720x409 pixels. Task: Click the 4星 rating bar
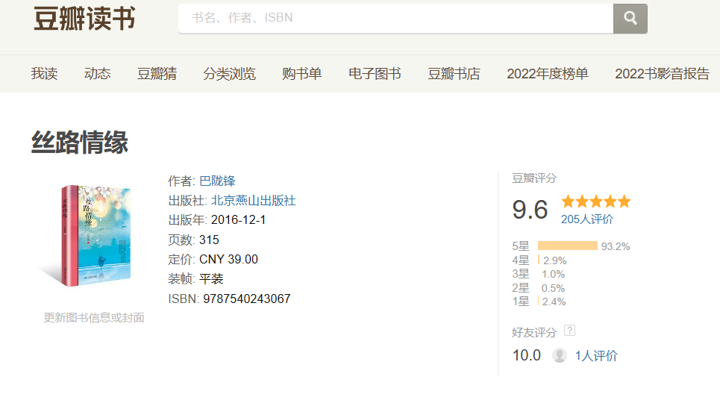[x=539, y=260]
